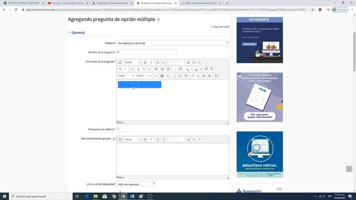
Task: Insert a table in Enunciado editor
Action: tap(186, 76)
